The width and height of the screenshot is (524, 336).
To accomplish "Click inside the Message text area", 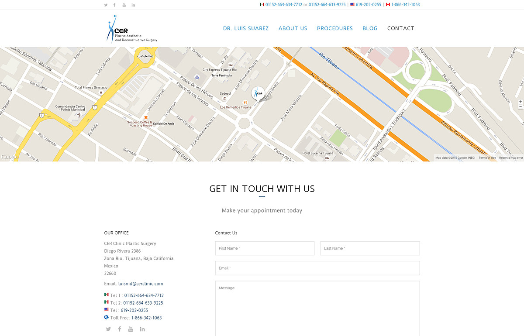I will coord(317,308).
